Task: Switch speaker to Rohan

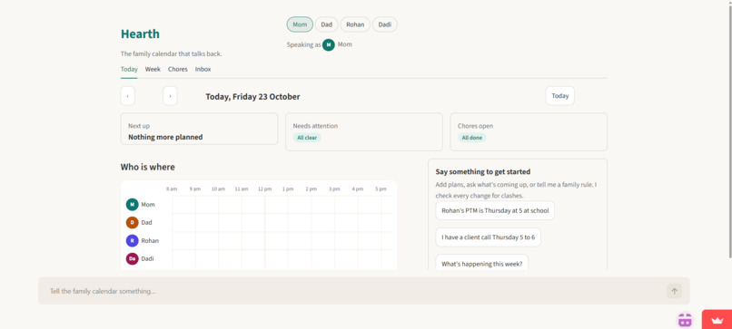Action: click(x=355, y=24)
